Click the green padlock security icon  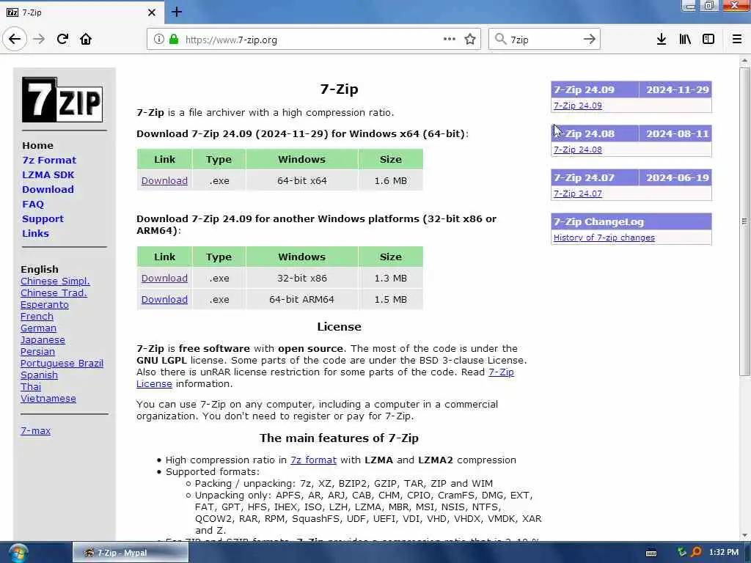(x=174, y=40)
